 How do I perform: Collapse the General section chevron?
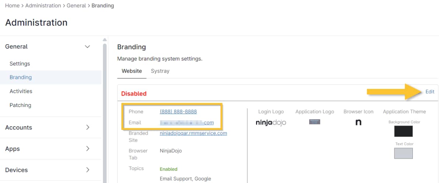pyautogui.click(x=87, y=46)
